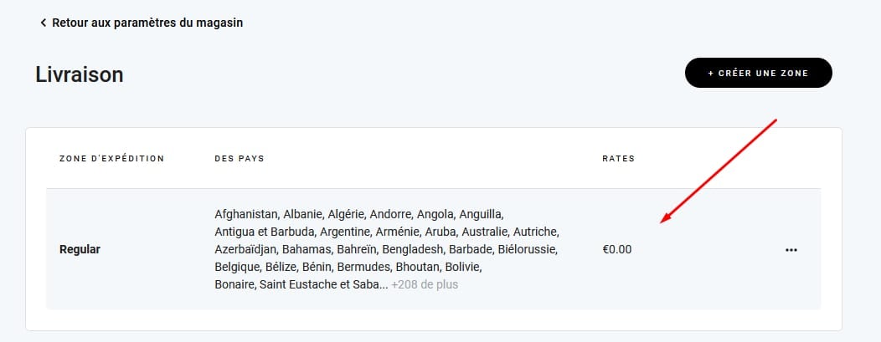The width and height of the screenshot is (881, 342).
Task: Click the Créer une zone button
Action: pos(759,73)
